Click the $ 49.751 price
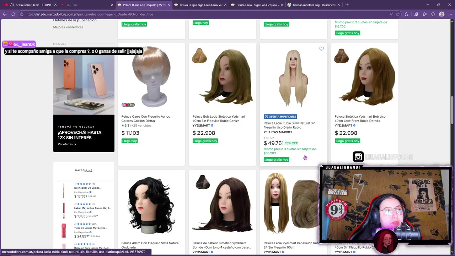The image size is (455, 256). pyautogui.click(x=273, y=143)
